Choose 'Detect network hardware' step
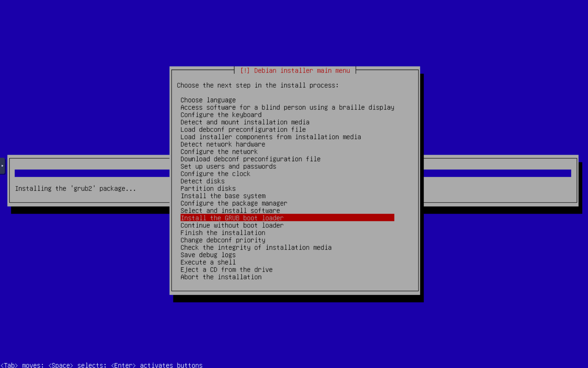Viewport: 588px width, 368px height. point(222,144)
